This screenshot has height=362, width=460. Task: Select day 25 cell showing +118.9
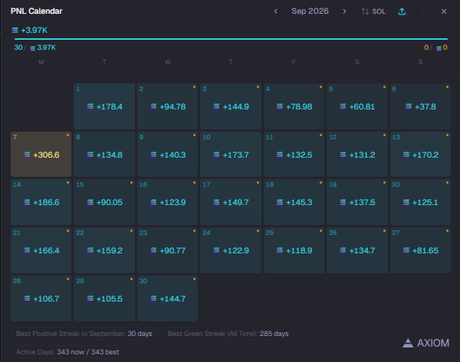[294, 250]
